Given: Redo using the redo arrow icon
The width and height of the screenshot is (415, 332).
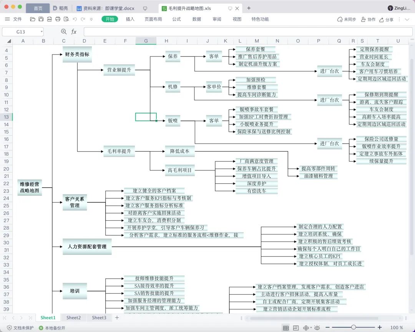Looking at the screenshot, I should (83, 19).
